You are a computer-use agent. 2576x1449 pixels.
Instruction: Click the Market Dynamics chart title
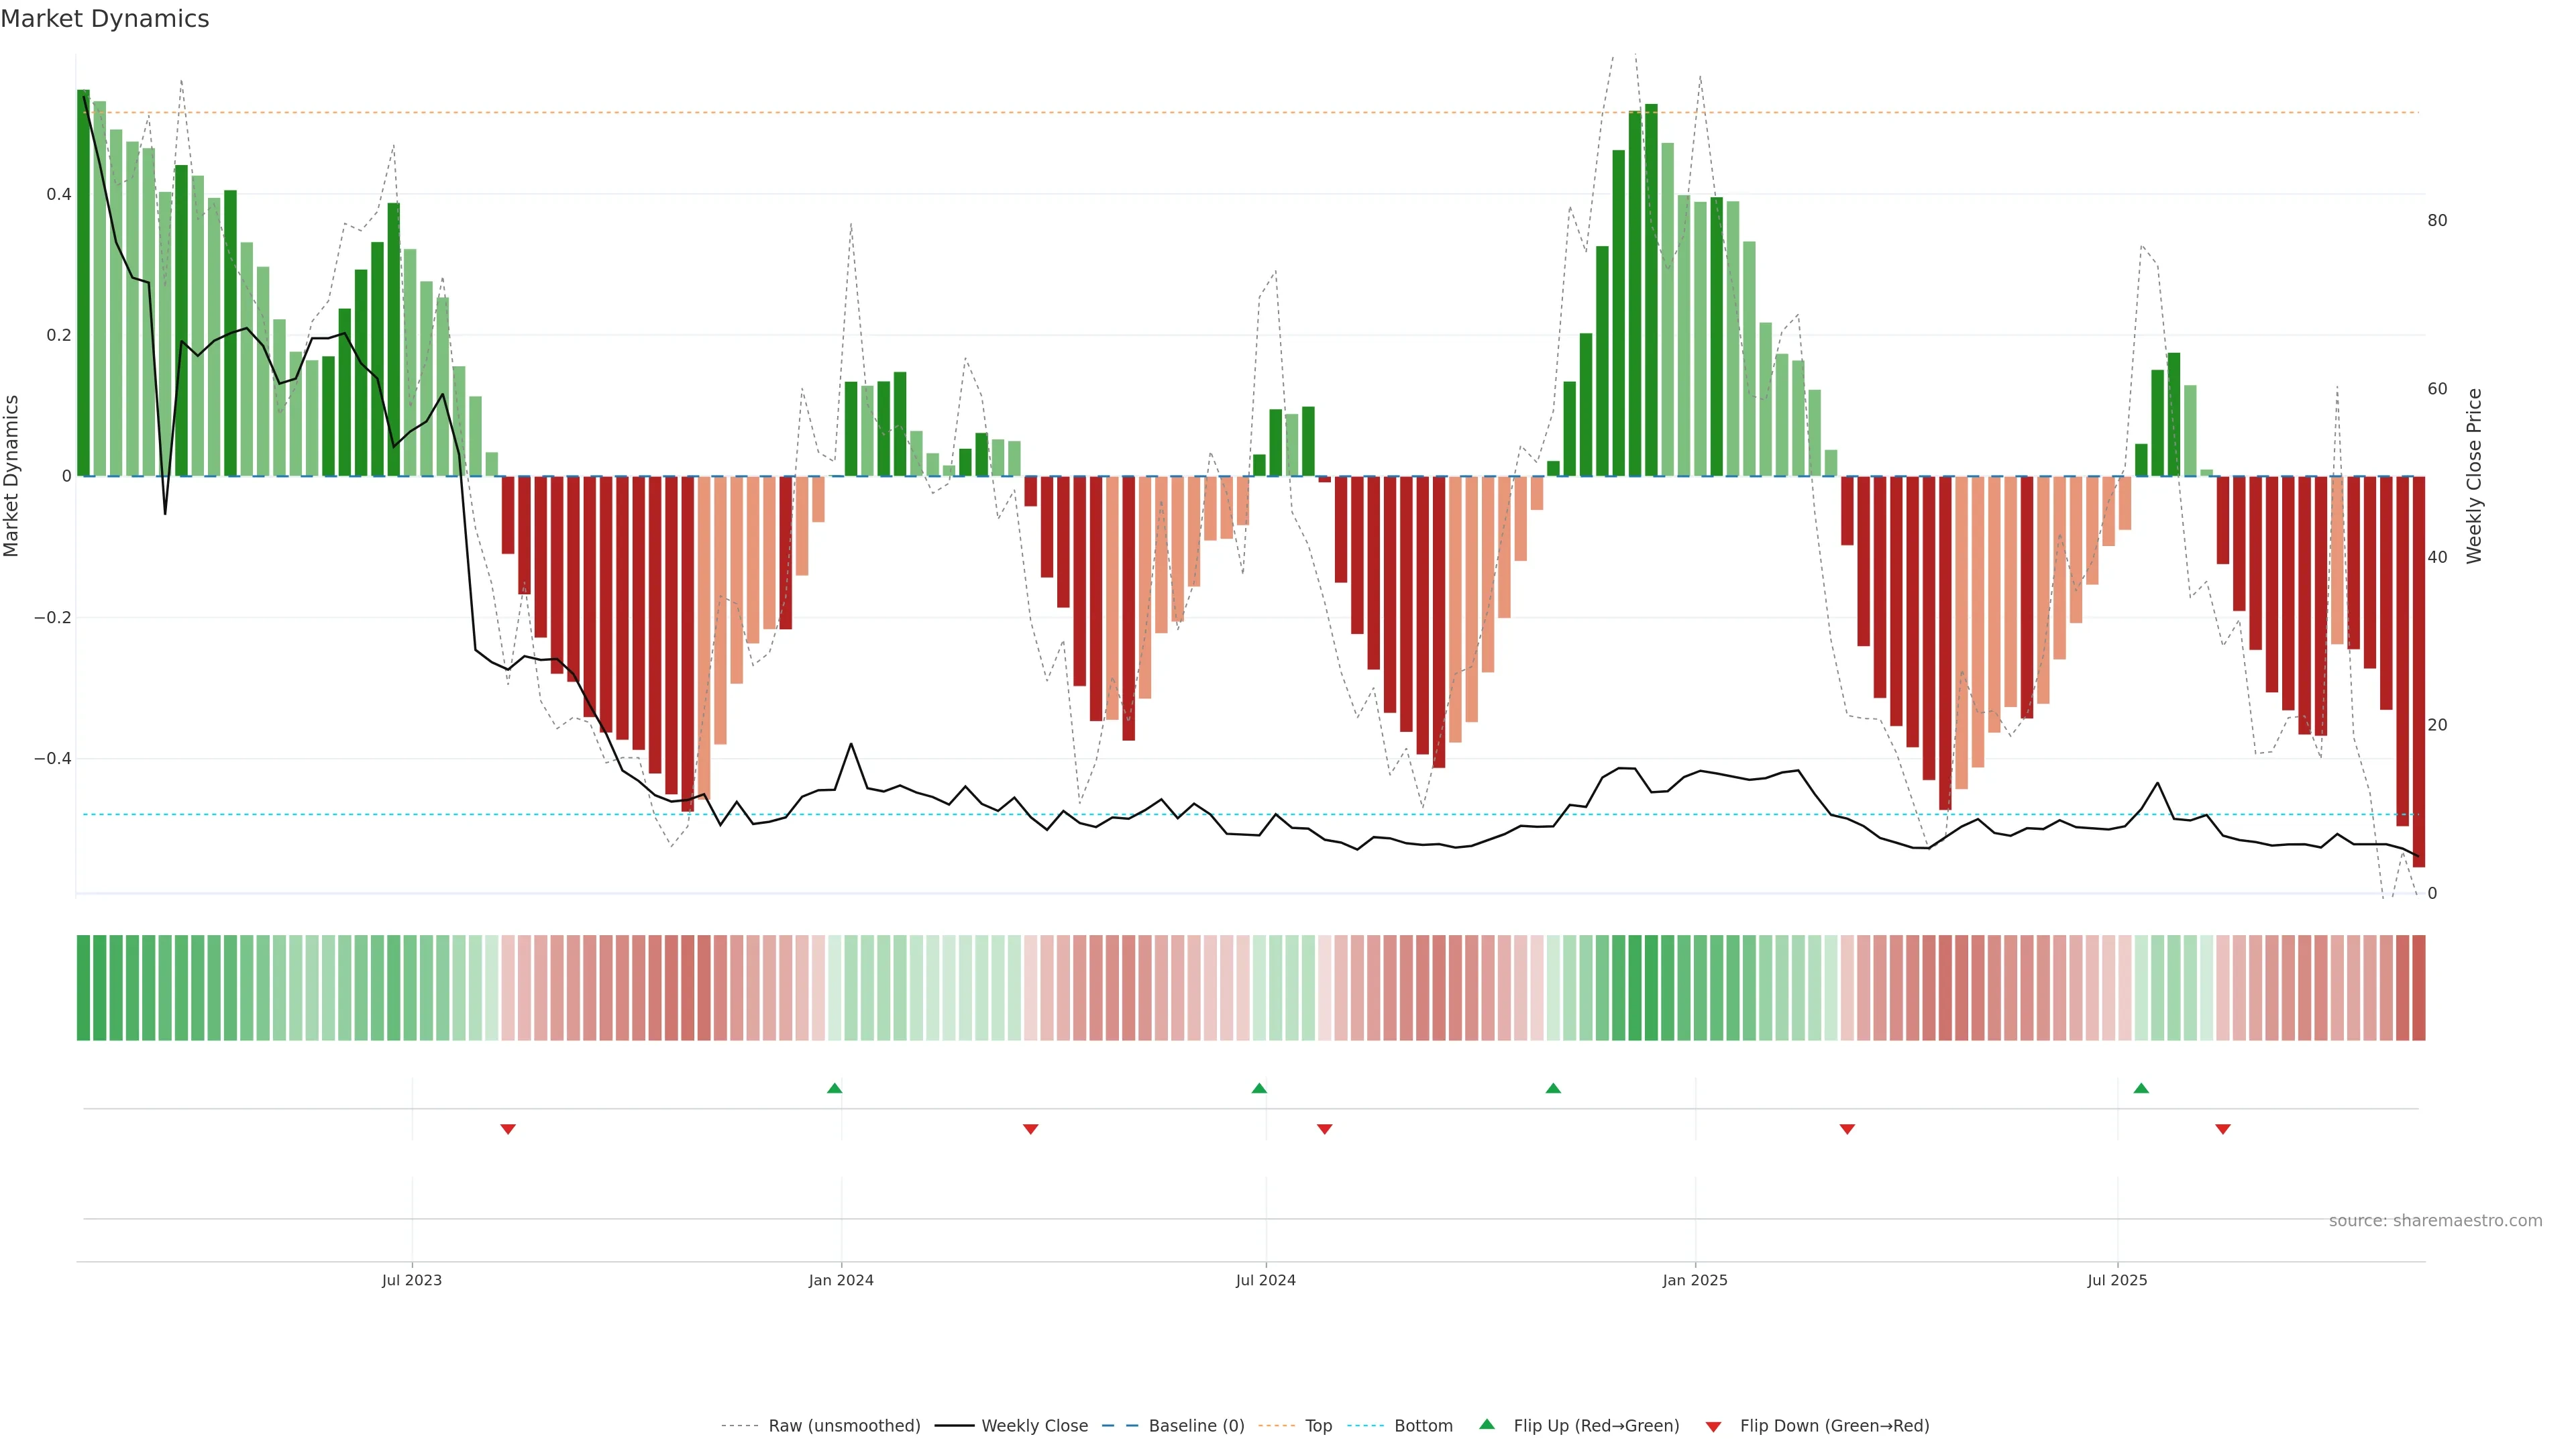105,19
